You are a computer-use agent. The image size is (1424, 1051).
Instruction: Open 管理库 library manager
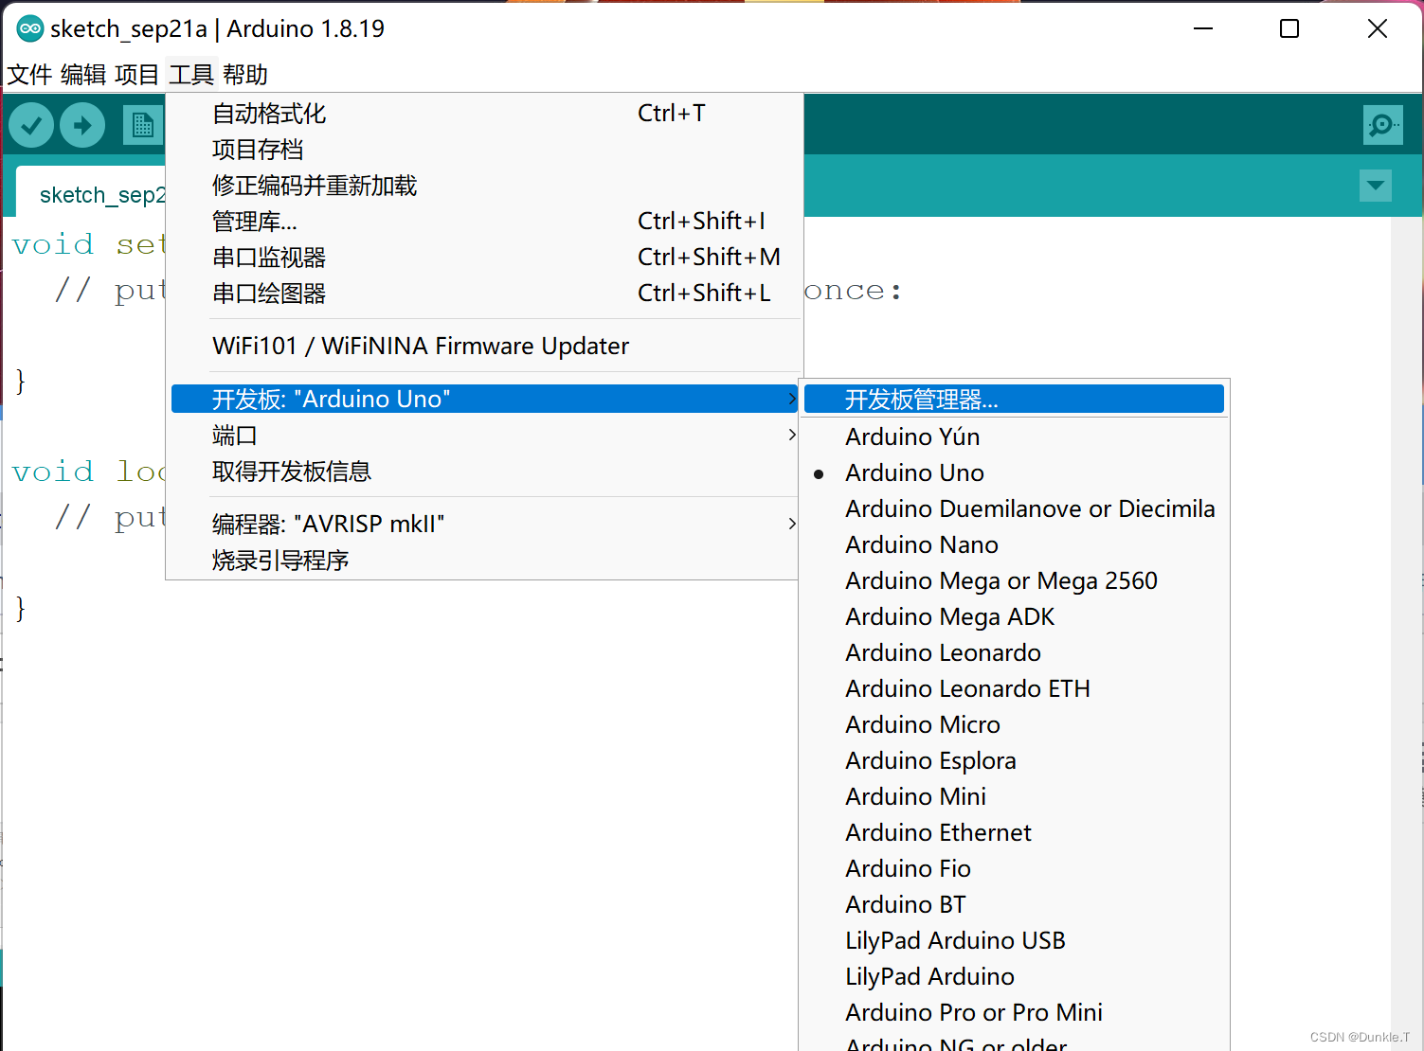coord(485,222)
